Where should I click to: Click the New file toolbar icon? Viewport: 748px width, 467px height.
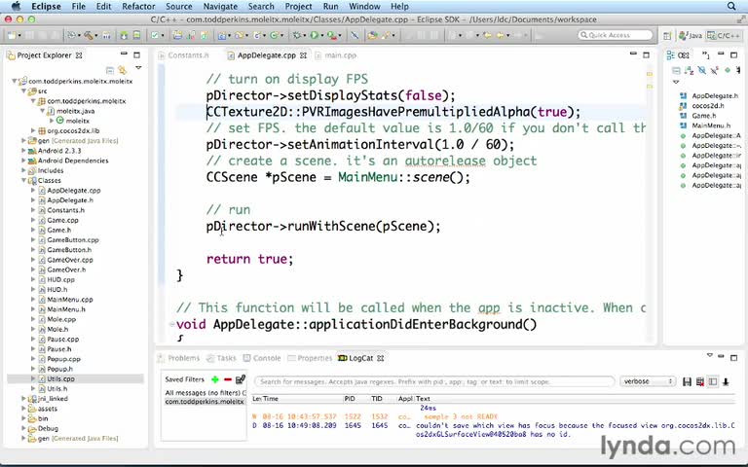pos(12,35)
